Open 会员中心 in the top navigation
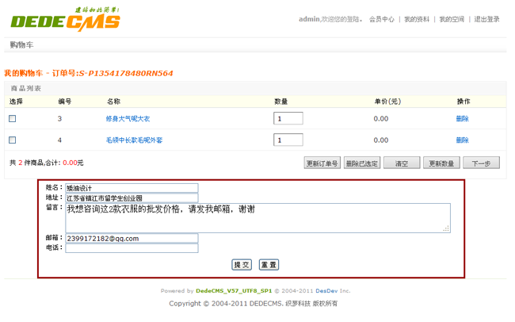The height and width of the screenshot is (322, 515). point(381,19)
